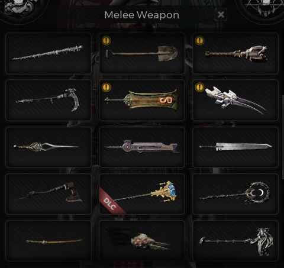Viewport: 284px width, 268px height.
Task: Select the ornate silver hammer staff
Action: coord(235,241)
